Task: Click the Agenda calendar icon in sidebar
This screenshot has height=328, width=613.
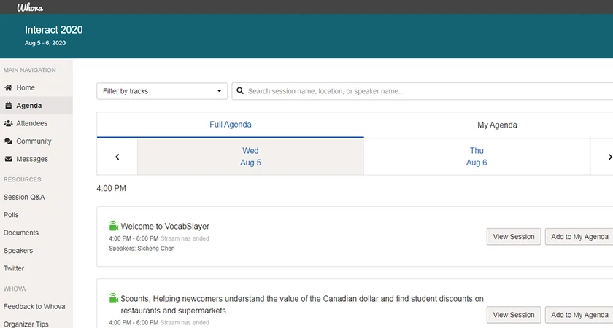Action: pos(9,106)
